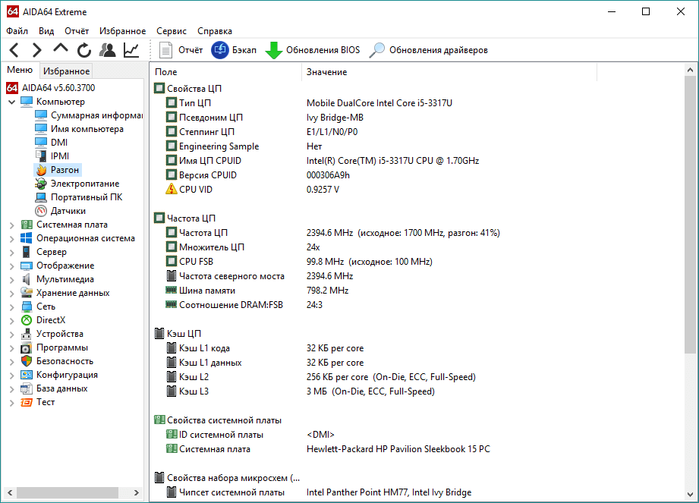Click the Операционная система Windows icon
Image resolution: width=699 pixels, height=503 pixels.
[x=27, y=238]
